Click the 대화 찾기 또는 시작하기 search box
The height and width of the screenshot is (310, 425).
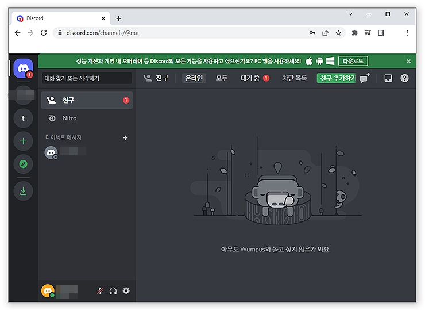[87, 78]
